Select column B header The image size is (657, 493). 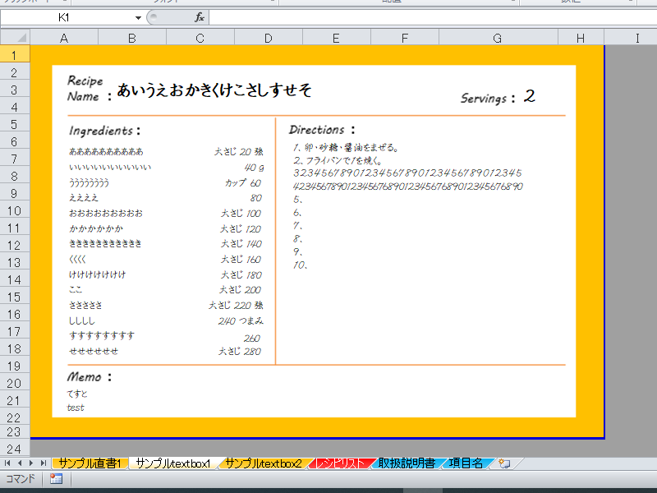(132, 38)
